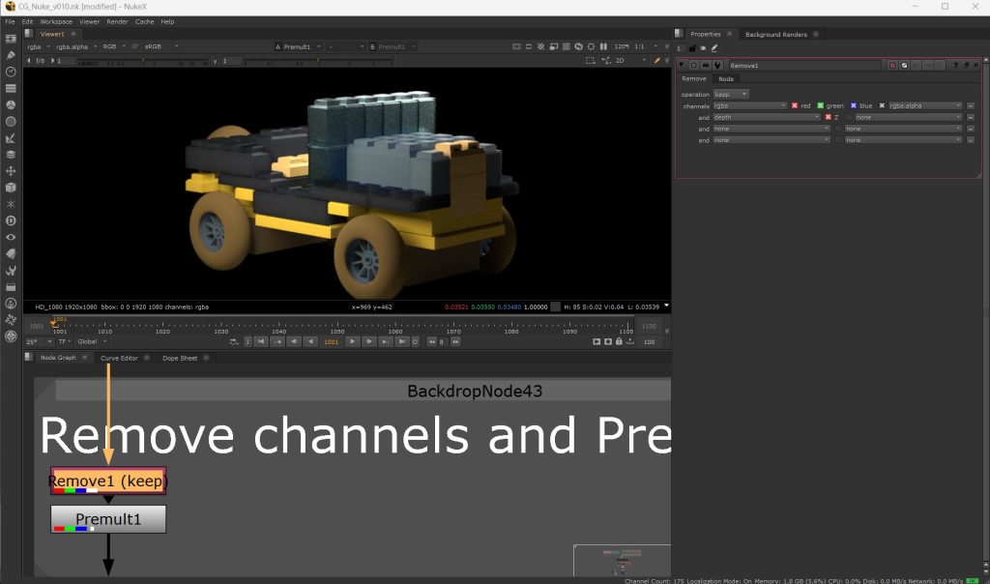Jump to the first frame
This screenshot has width=990, height=584.
(x=261, y=341)
